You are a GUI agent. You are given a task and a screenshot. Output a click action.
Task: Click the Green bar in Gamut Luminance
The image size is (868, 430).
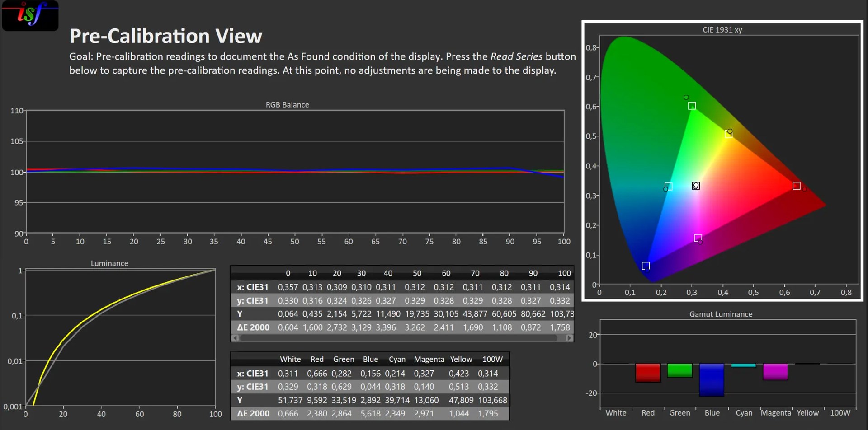click(x=679, y=370)
